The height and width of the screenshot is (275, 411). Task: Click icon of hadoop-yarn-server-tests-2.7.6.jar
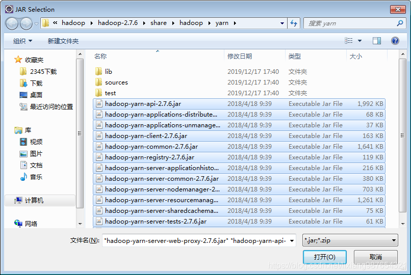[99, 222]
